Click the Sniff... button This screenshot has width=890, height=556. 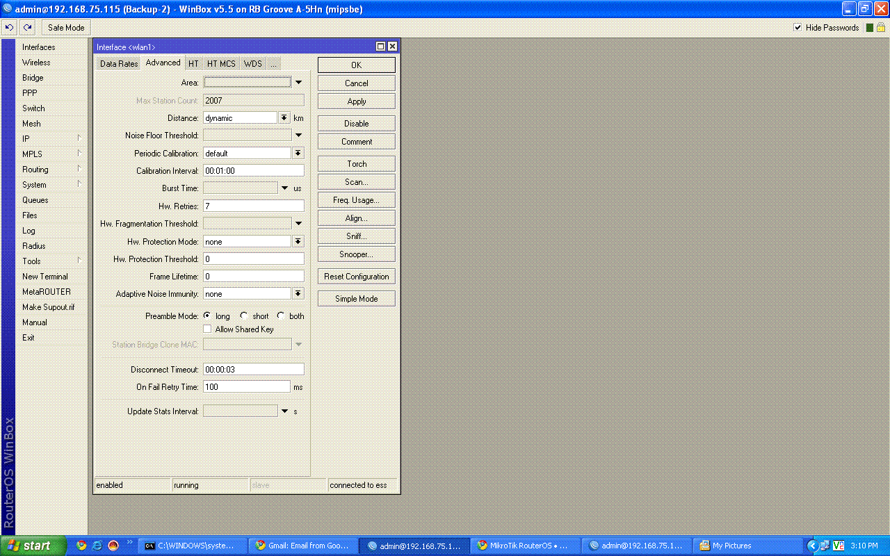(357, 236)
